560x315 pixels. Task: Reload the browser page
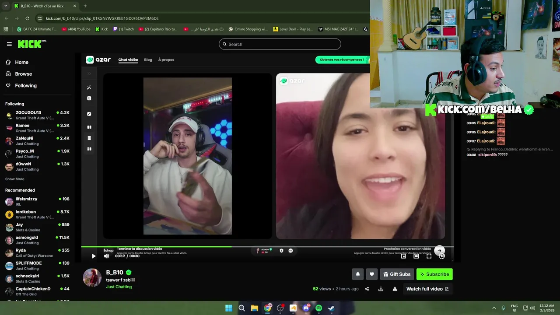tap(27, 18)
